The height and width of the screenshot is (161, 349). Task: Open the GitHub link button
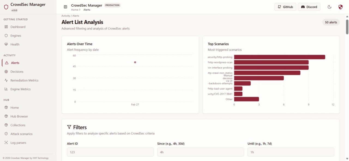click(x=285, y=7)
